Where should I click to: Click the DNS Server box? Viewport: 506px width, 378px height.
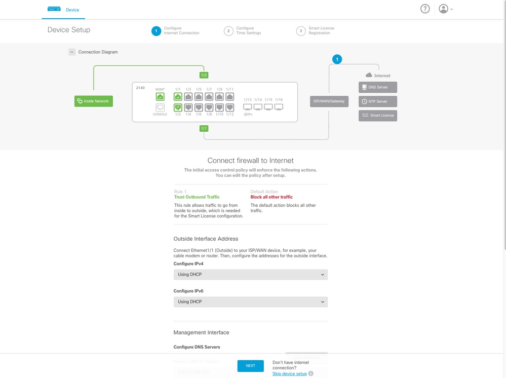(x=378, y=87)
